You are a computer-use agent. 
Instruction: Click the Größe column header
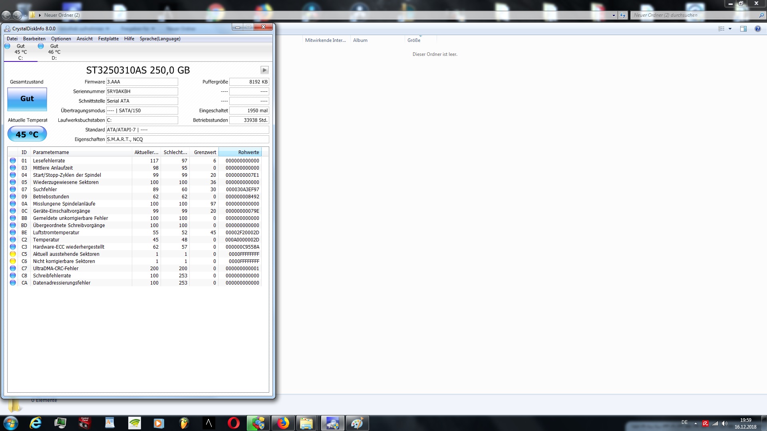pyautogui.click(x=414, y=40)
